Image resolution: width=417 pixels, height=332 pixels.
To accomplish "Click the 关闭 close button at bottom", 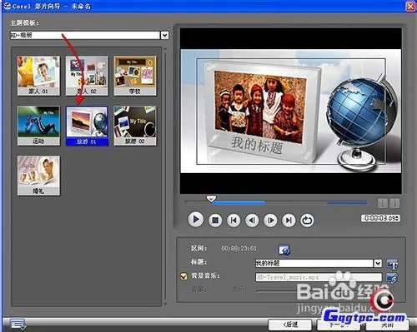I will click(387, 325).
